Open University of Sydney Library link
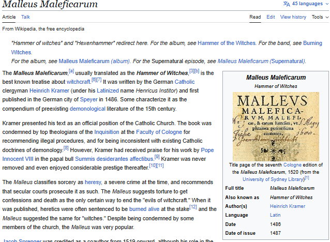 274,179
